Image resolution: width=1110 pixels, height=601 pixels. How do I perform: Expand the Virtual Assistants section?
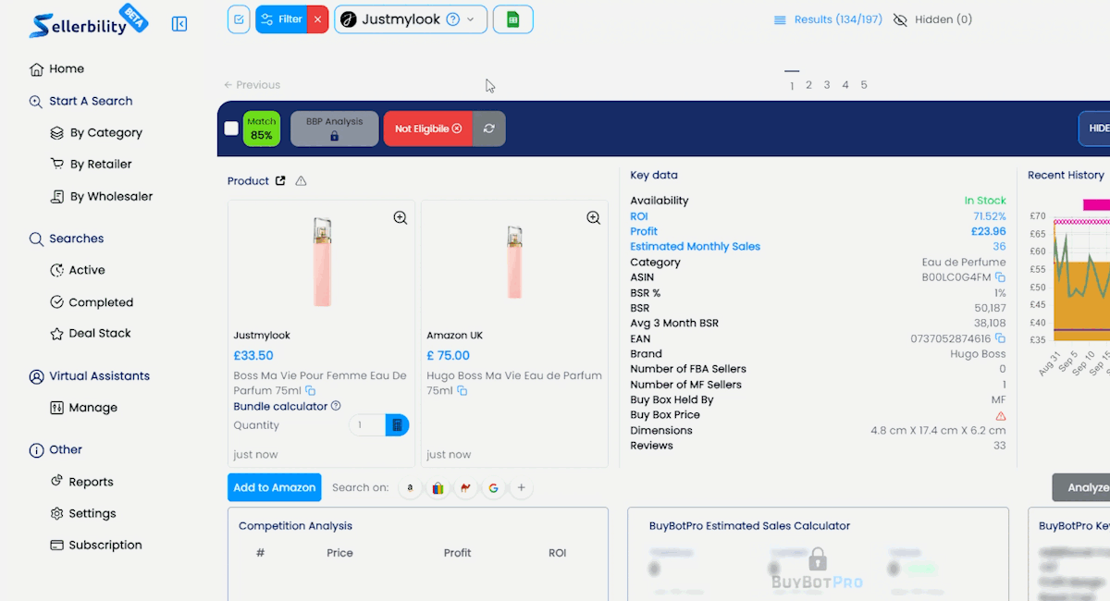[x=89, y=376]
